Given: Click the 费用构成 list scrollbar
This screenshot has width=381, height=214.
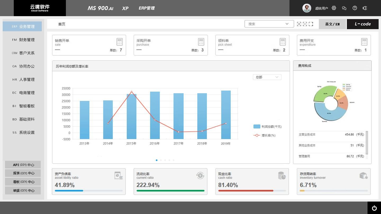Looking at the screenshot, I should [x=367, y=142].
